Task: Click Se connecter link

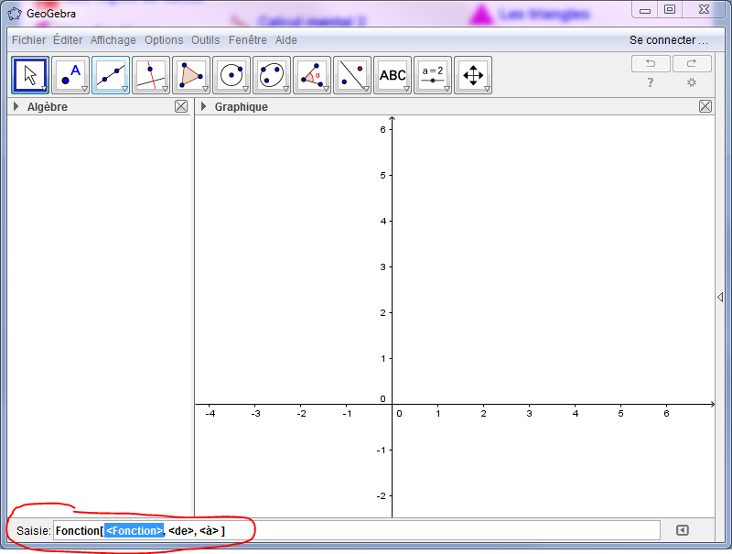Action: 669,40
